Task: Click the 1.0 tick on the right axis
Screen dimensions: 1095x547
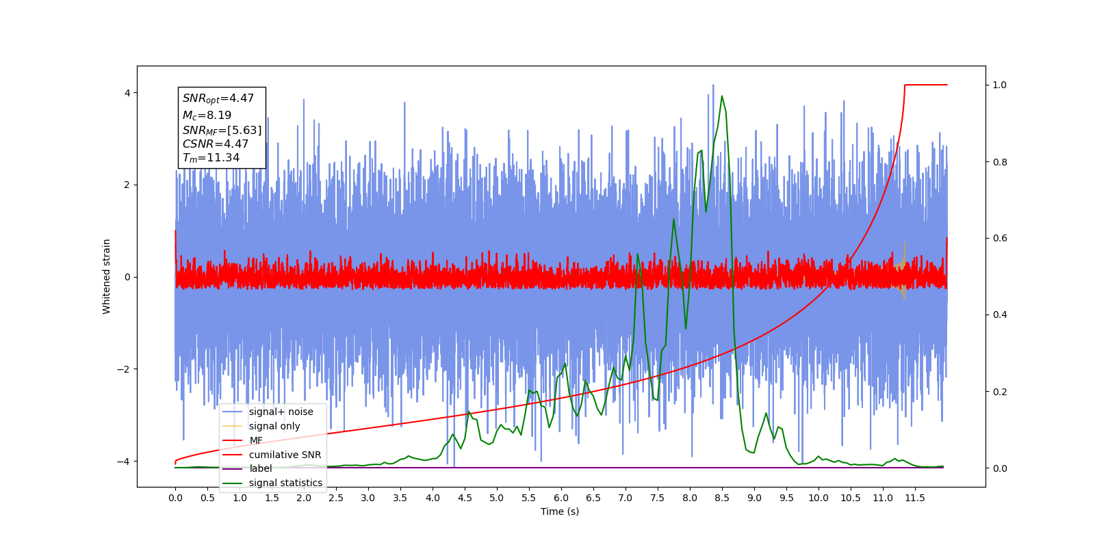Action: pyautogui.click(x=1000, y=85)
